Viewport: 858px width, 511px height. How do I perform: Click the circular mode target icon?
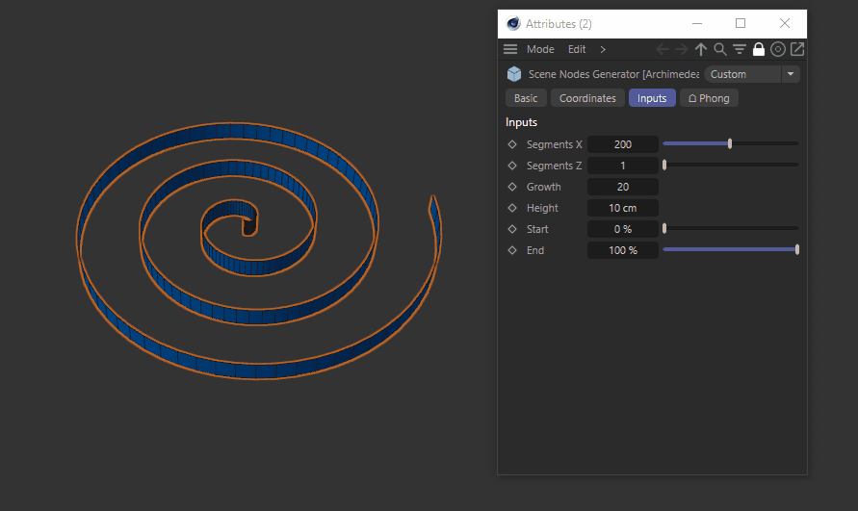(778, 49)
